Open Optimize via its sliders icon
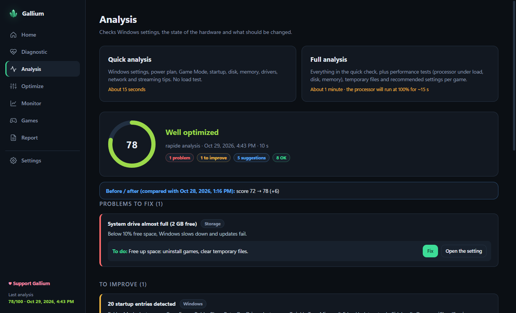The height and width of the screenshot is (313, 516). [x=13, y=86]
